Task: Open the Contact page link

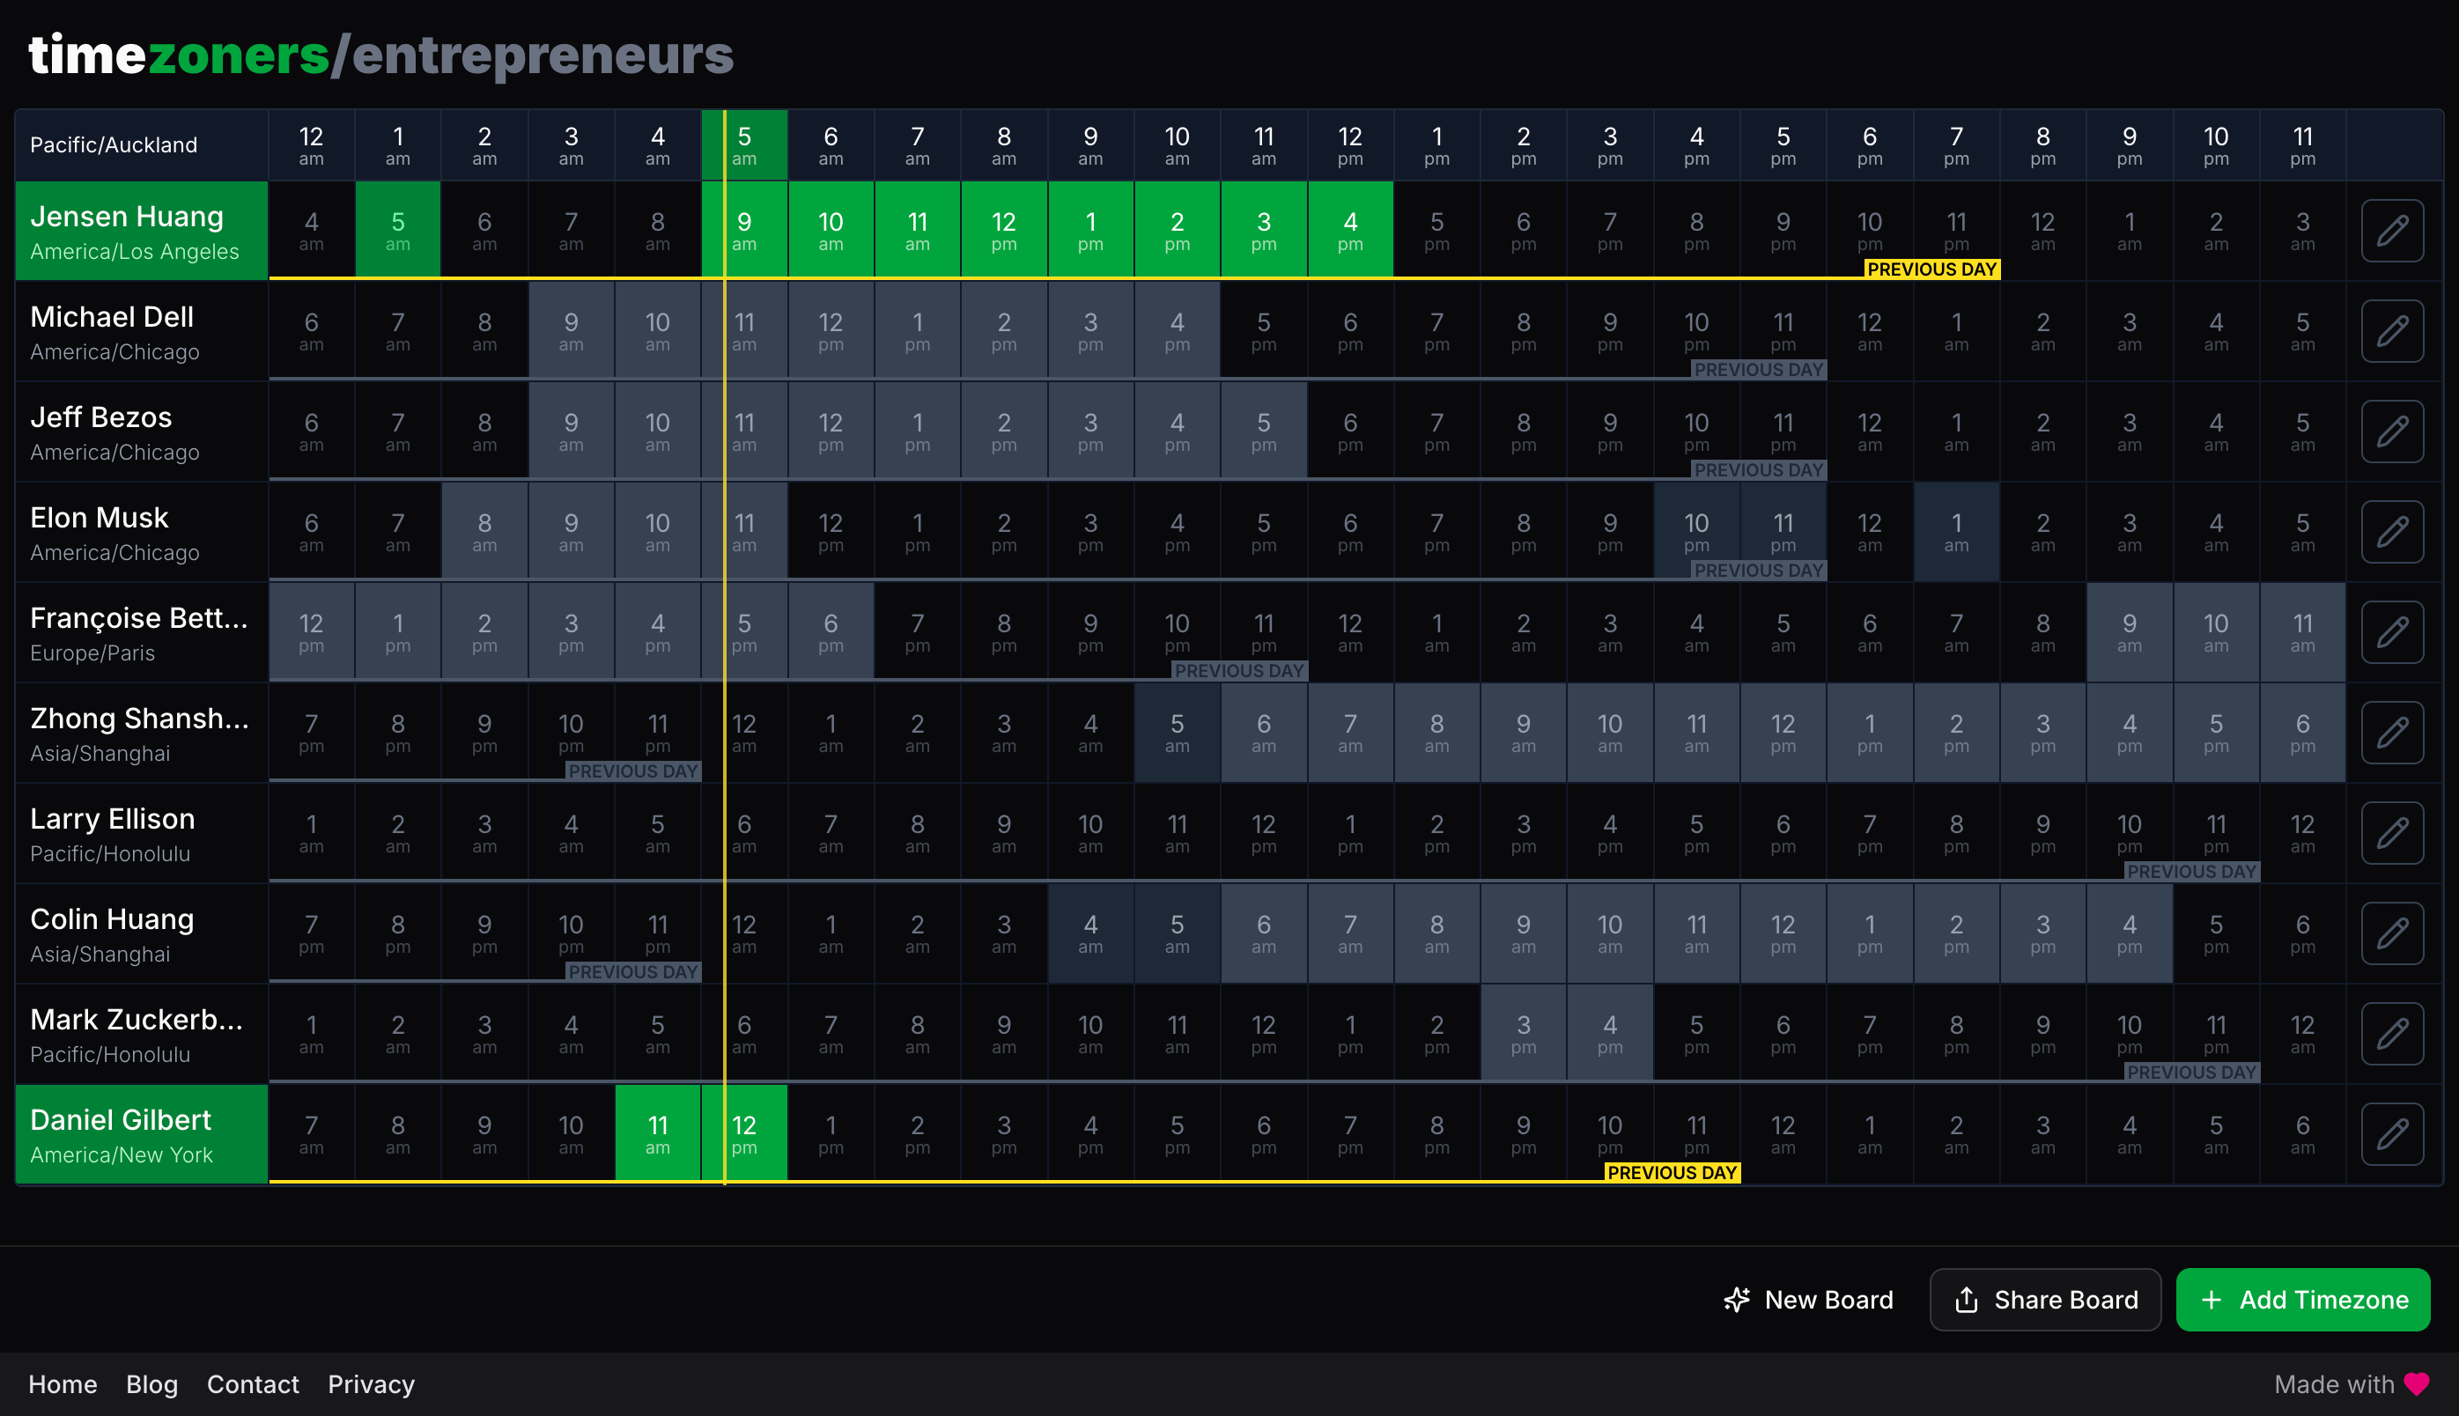Action: (x=253, y=1384)
